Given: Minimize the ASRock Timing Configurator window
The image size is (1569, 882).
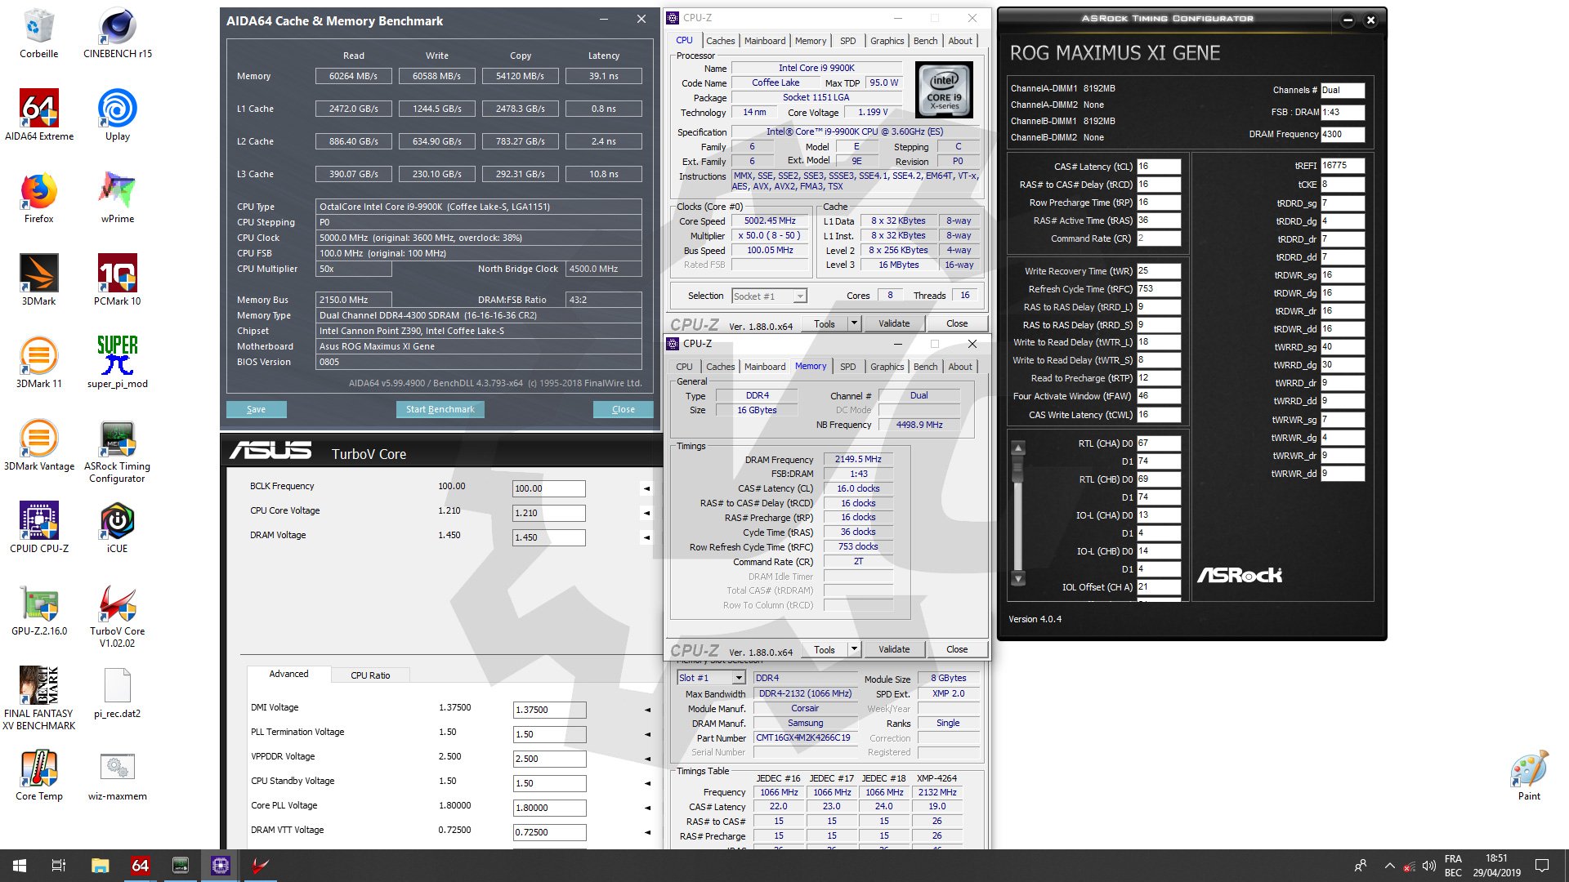Looking at the screenshot, I should (x=1348, y=20).
